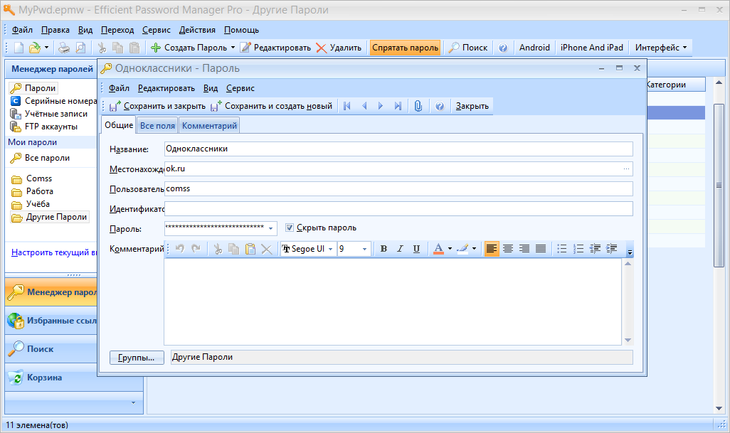Screen dimensions: 730x433
Task: Select the Серийные номера item
Action: [x=53, y=101]
